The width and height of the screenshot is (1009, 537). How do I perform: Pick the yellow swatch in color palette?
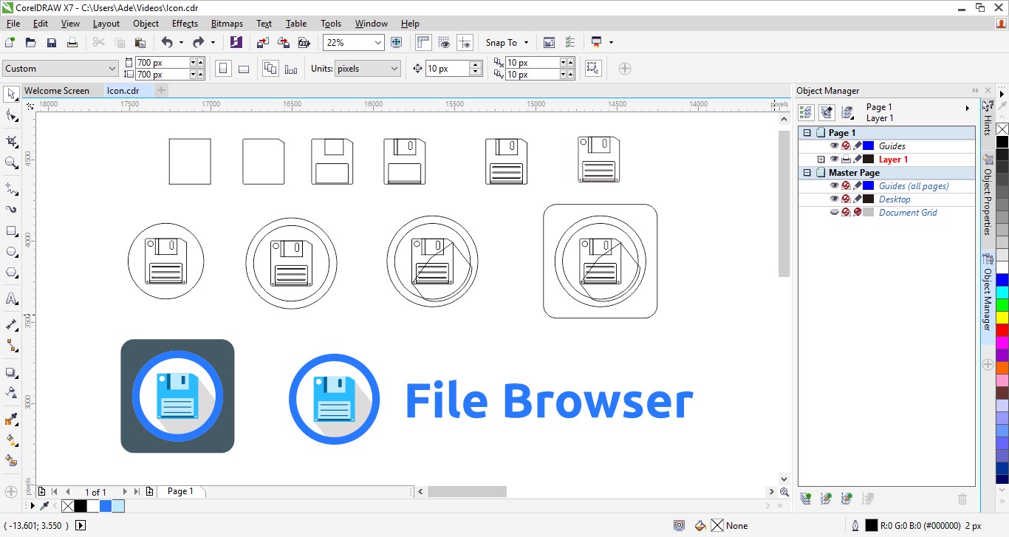[x=1002, y=317]
